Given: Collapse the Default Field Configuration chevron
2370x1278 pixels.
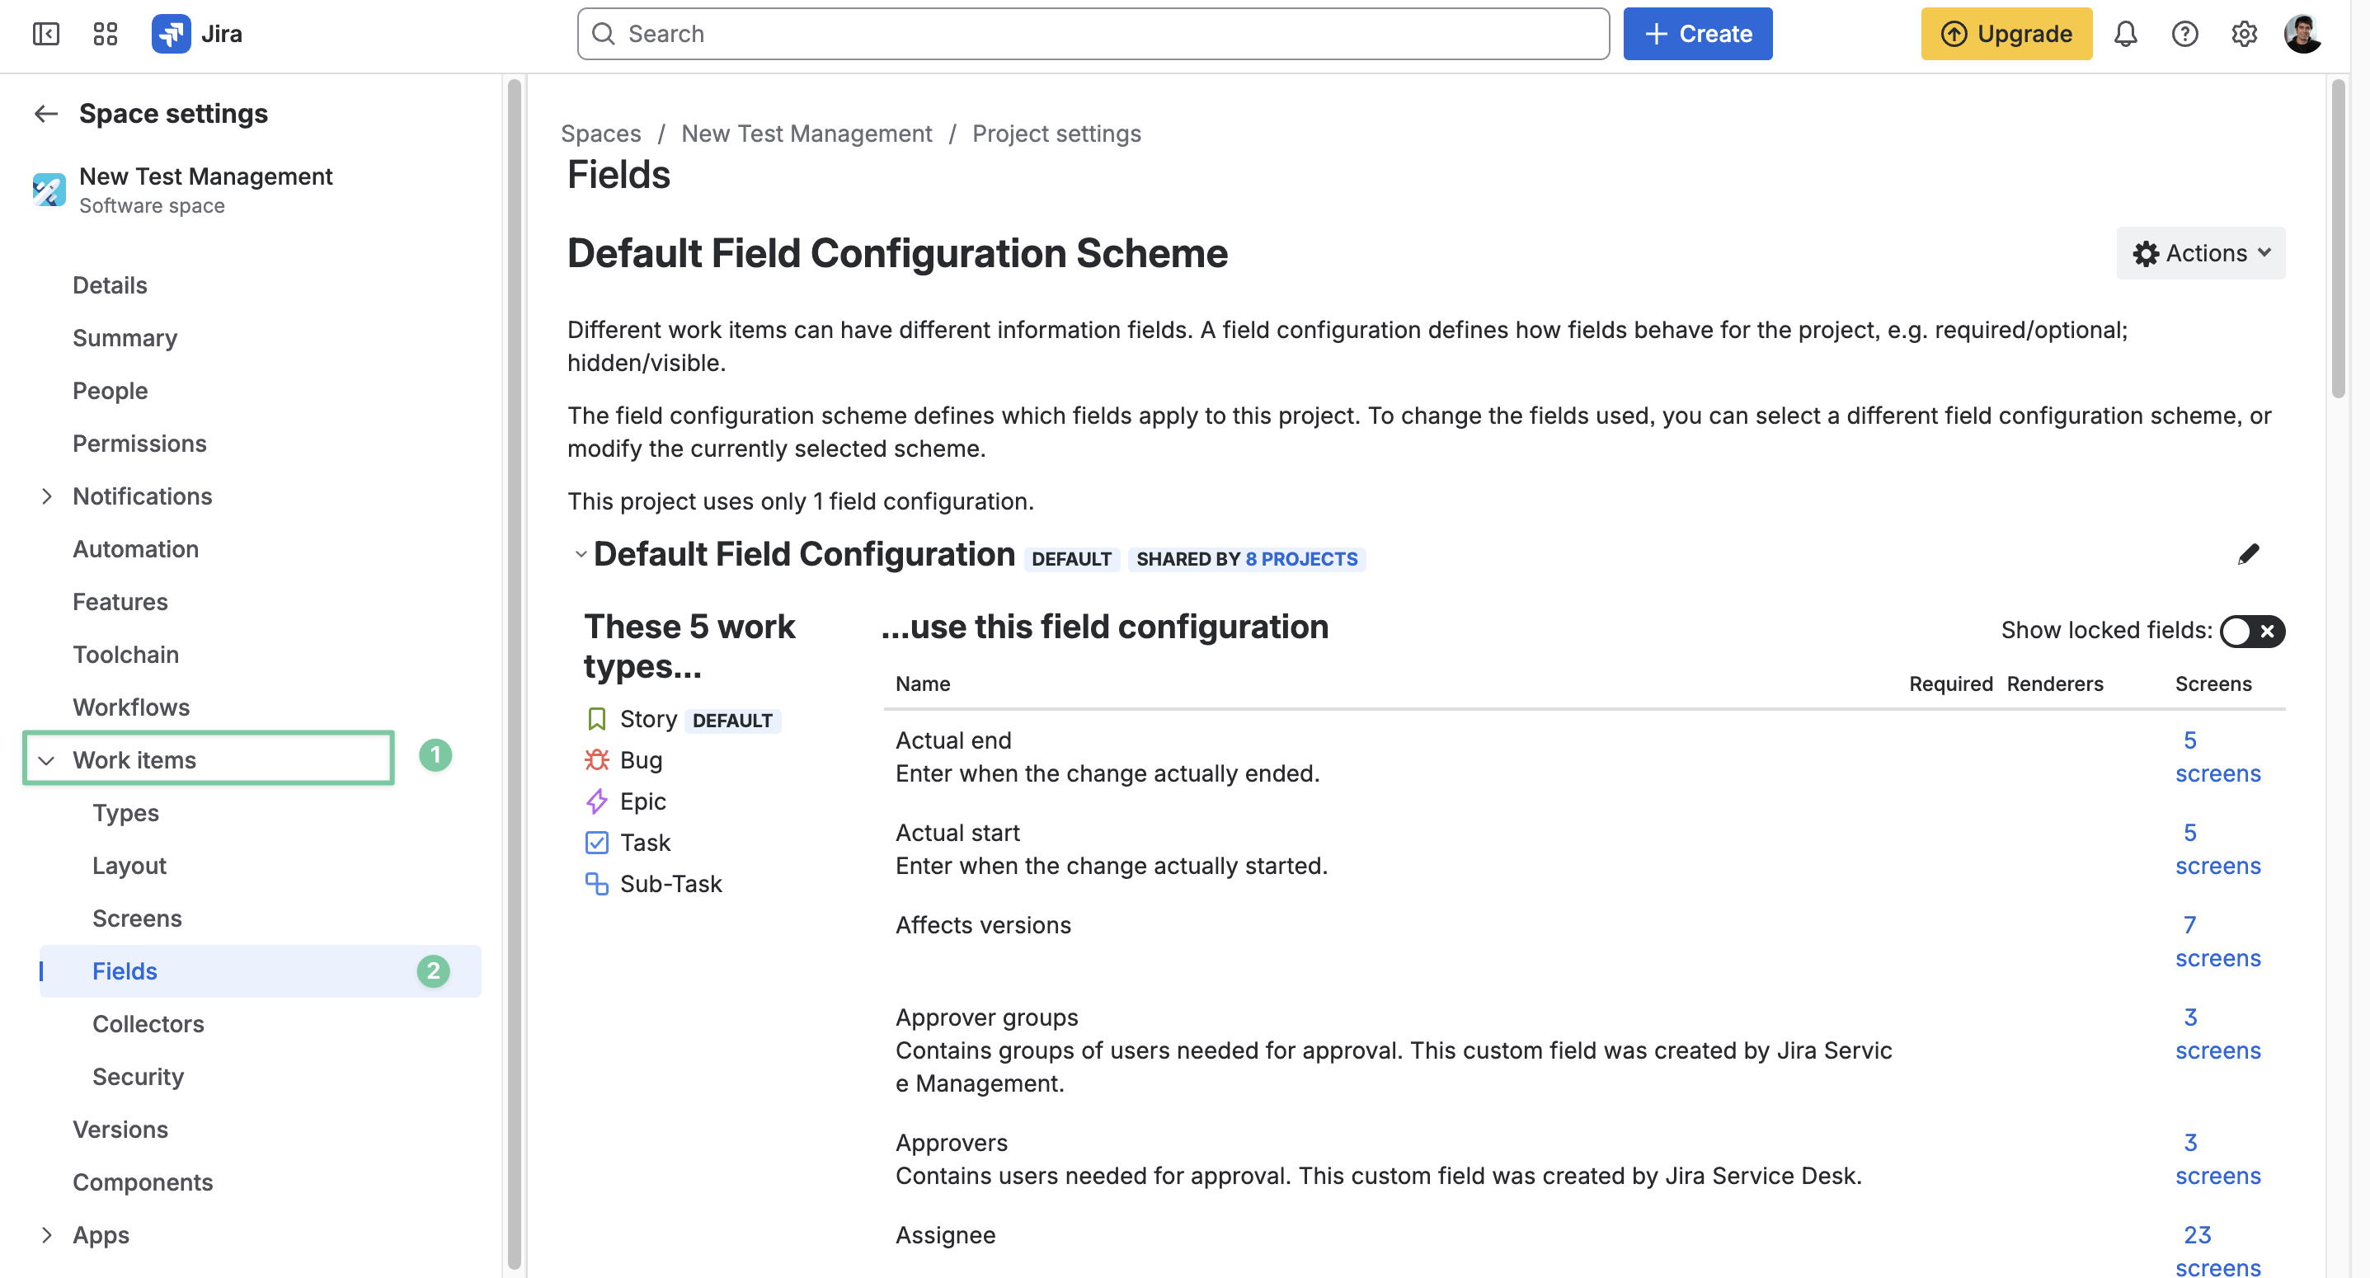Looking at the screenshot, I should (581, 555).
